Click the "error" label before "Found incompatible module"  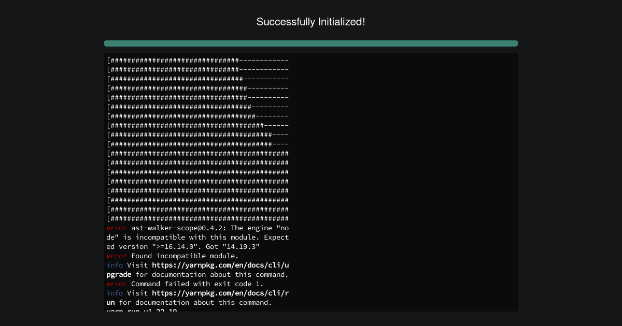[117, 256]
